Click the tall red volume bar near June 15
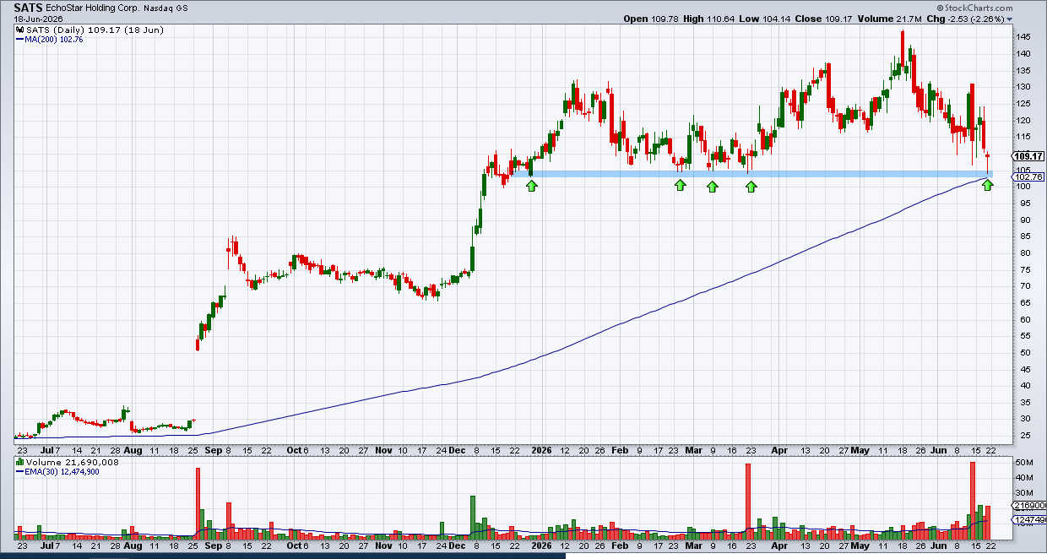 click(x=973, y=501)
